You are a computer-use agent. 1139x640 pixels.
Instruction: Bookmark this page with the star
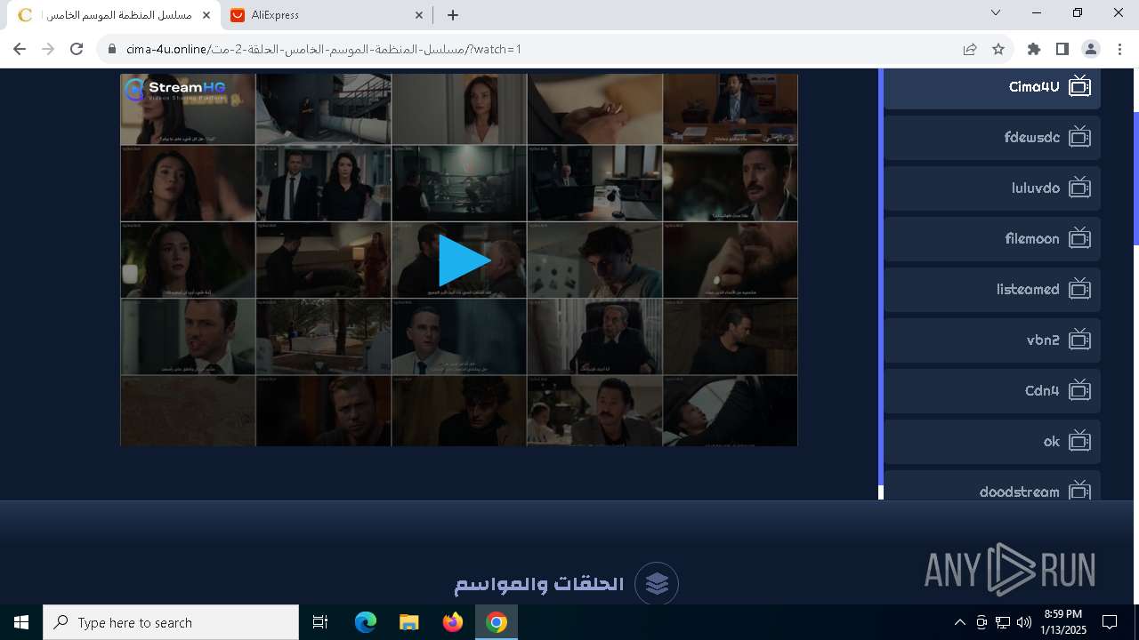tap(998, 49)
